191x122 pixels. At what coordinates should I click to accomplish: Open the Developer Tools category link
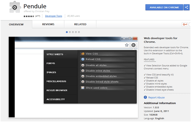tap(54, 16)
